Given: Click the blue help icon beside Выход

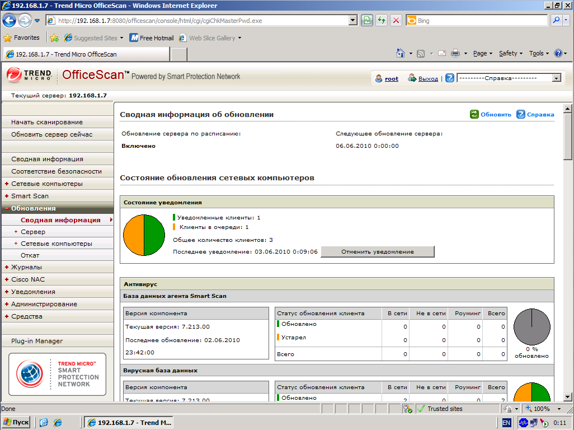Looking at the screenshot, I should (x=450, y=78).
